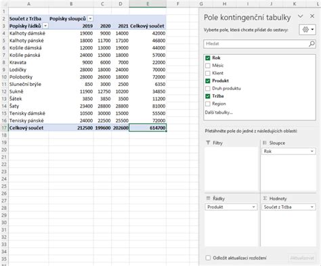Open Součet z Tržba dropdown in Hodnoty
The height and width of the screenshot is (266, 321).
312,207
